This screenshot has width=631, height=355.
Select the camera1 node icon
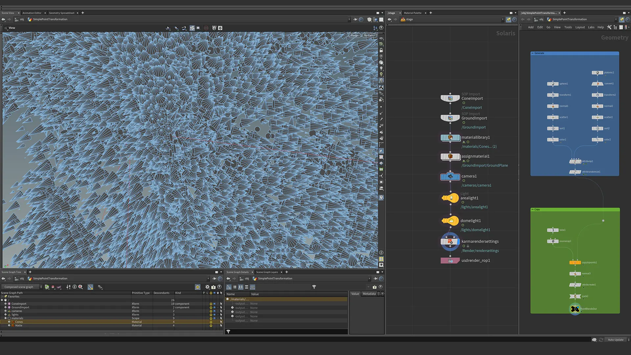(x=450, y=177)
